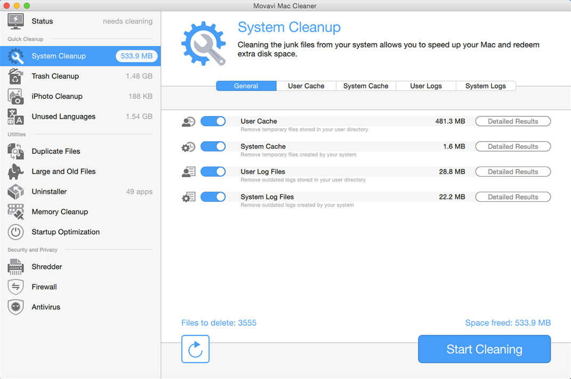The image size is (571, 379).
Task: Turn off the System Cache switch
Action: 213,147
